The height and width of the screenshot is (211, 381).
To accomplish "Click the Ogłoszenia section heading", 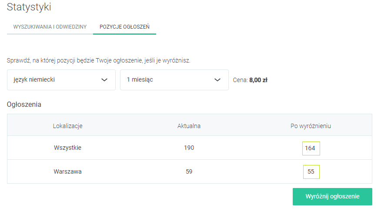I will (x=24, y=104).
